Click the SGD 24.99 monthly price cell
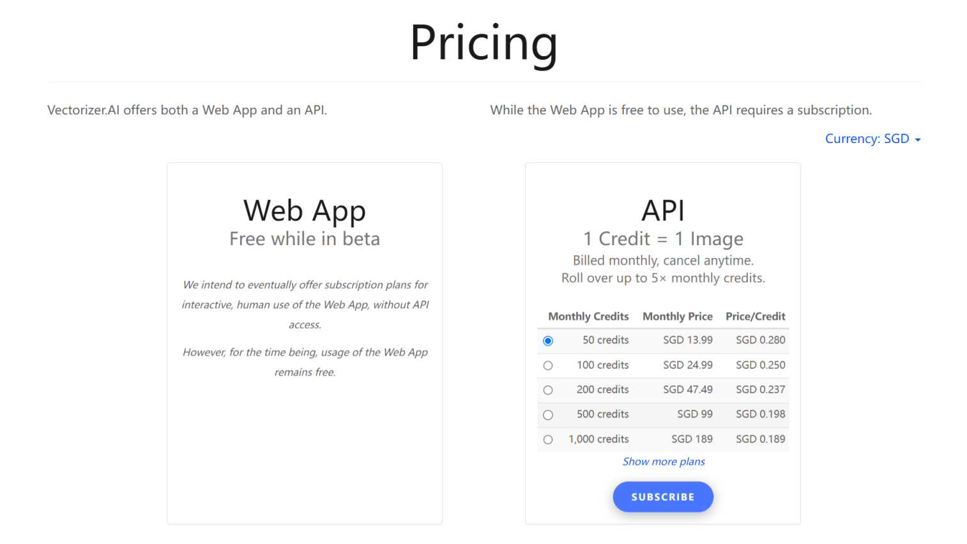Screen dimensions: 967x544 click(687, 365)
